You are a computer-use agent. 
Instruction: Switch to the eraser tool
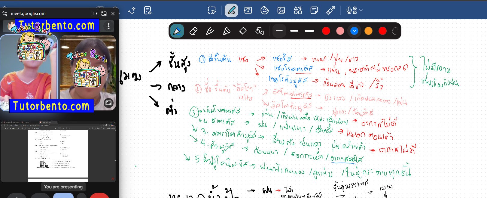(x=193, y=31)
